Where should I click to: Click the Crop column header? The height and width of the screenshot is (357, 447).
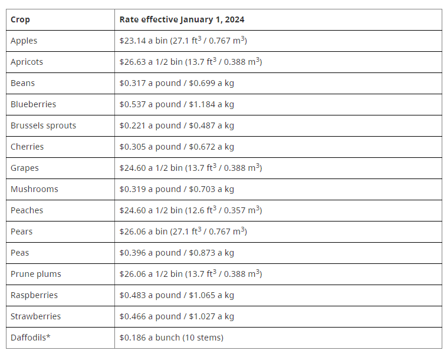(x=20, y=19)
